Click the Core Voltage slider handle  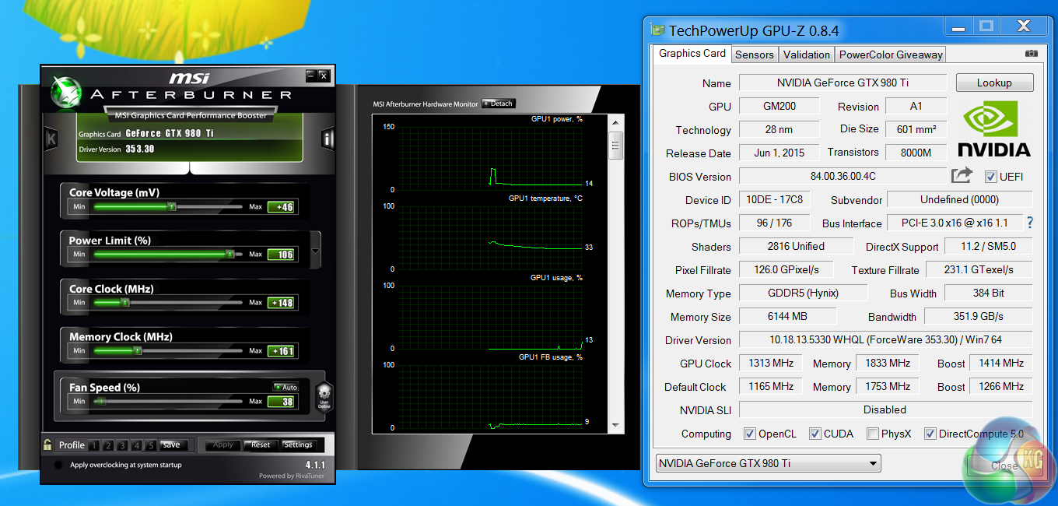tap(172, 207)
